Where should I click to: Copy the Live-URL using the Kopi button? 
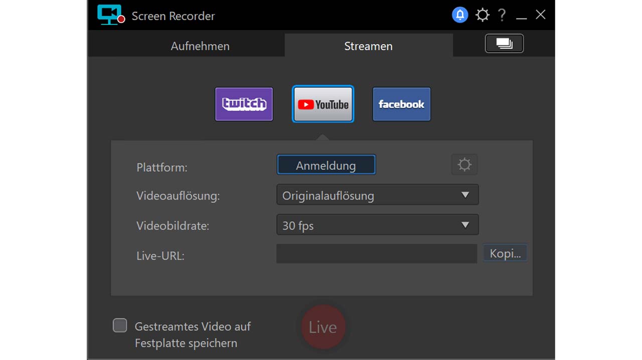coord(505,253)
